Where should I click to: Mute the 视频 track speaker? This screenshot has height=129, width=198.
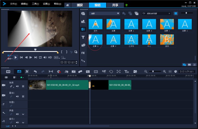click(17, 86)
